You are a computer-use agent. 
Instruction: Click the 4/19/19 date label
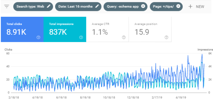[x=181, y=98]
